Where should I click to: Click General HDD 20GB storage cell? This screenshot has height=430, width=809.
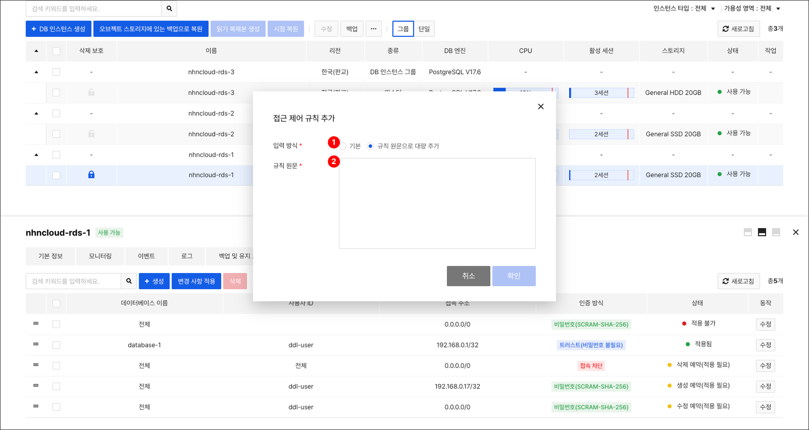pos(673,93)
